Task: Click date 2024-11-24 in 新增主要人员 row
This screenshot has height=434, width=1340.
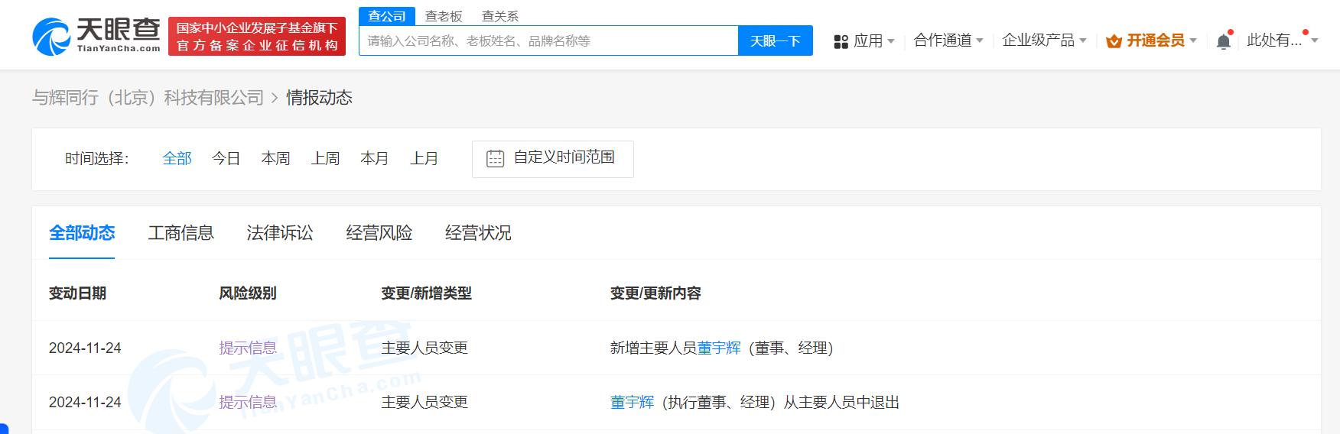Action: (85, 348)
